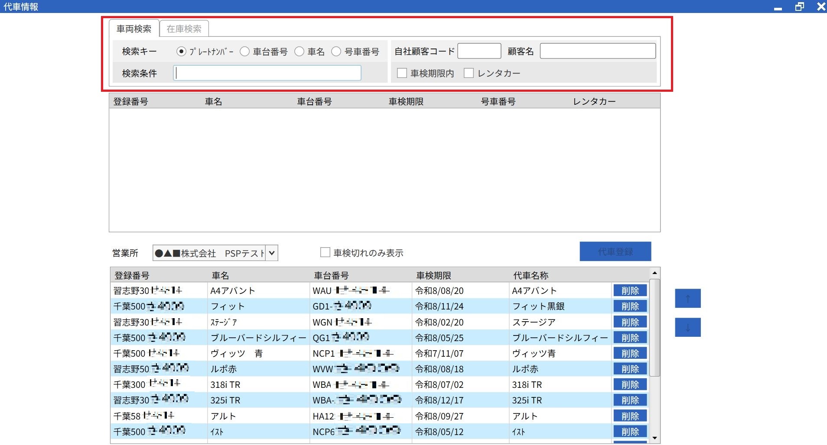Viewport: 827px width, 445px height.
Task: Switch to the 車両検索 tab
Action: [134, 29]
